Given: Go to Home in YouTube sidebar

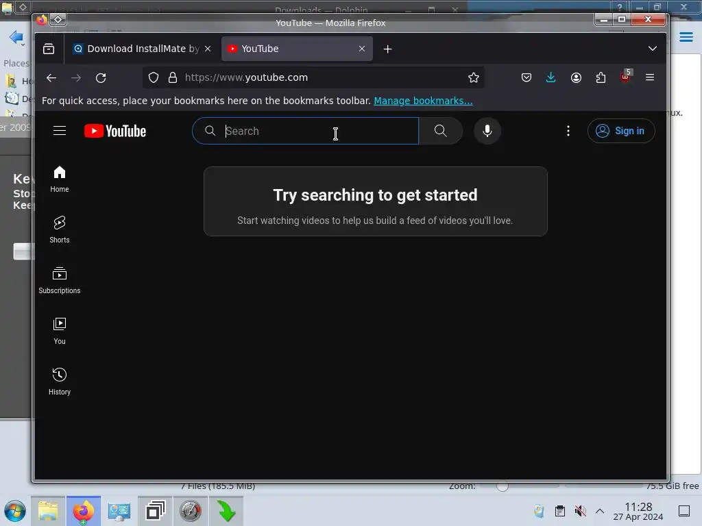Looking at the screenshot, I should point(60,179).
